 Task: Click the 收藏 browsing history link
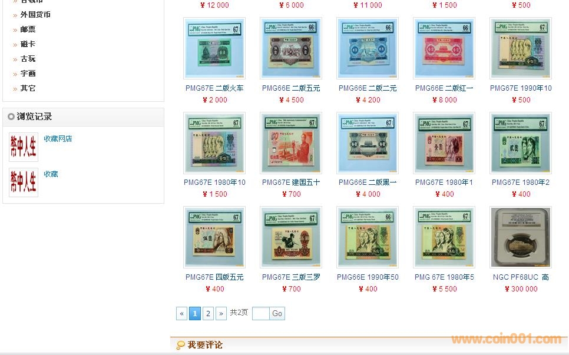pyautogui.click(x=51, y=174)
